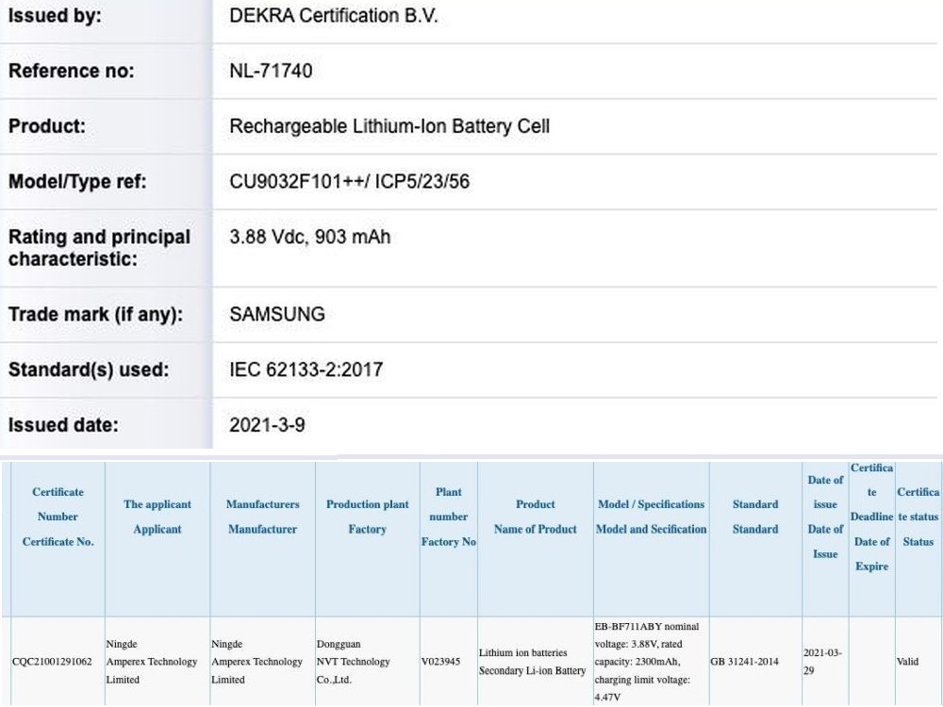943x707 pixels.
Task: Click the Date of Issue column header
Action: point(825,517)
